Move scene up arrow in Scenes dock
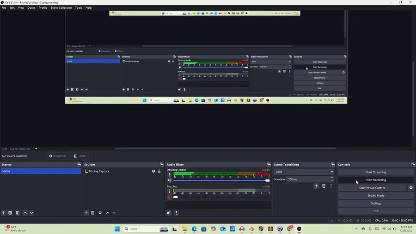This screenshot has width=416, height=234. click(25, 213)
